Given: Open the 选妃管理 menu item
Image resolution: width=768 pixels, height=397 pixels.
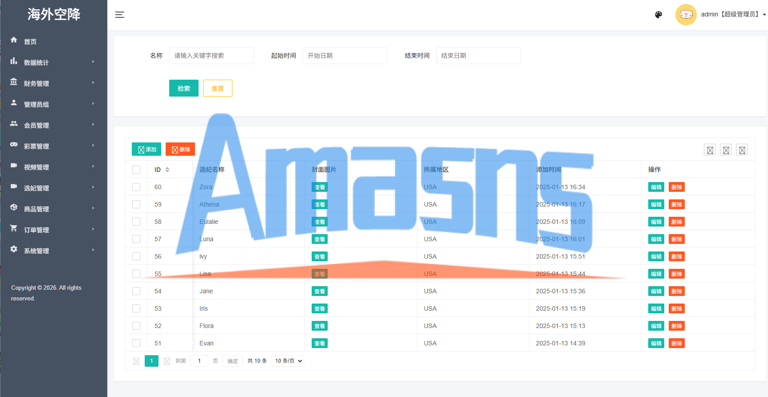Looking at the screenshot, I should 53,188.
